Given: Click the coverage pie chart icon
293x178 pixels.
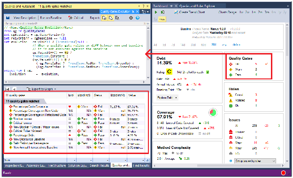Looking at the screenshot, I should pyautogui.click(x=213, y=112).
